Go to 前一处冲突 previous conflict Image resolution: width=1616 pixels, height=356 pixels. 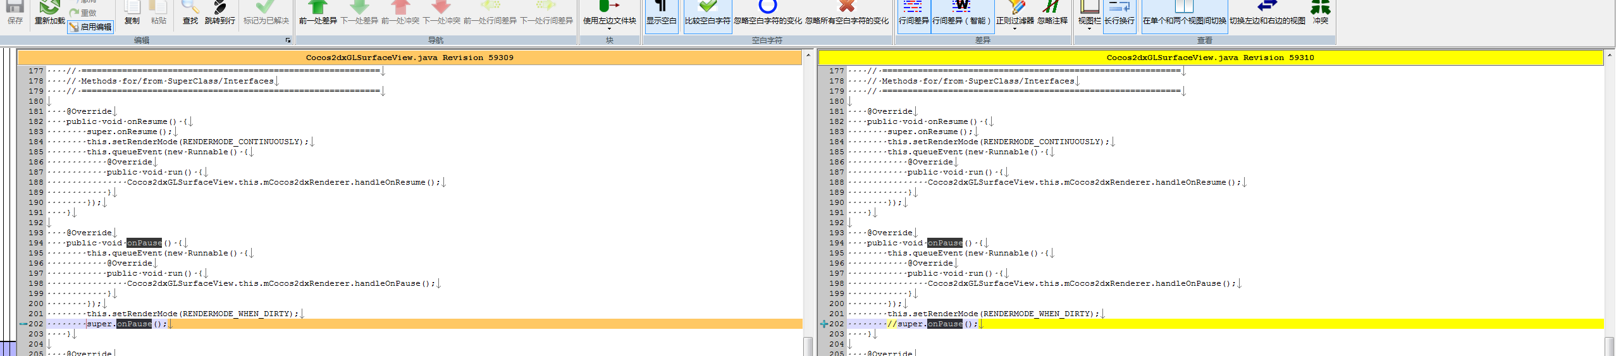(x=400, y=13)
